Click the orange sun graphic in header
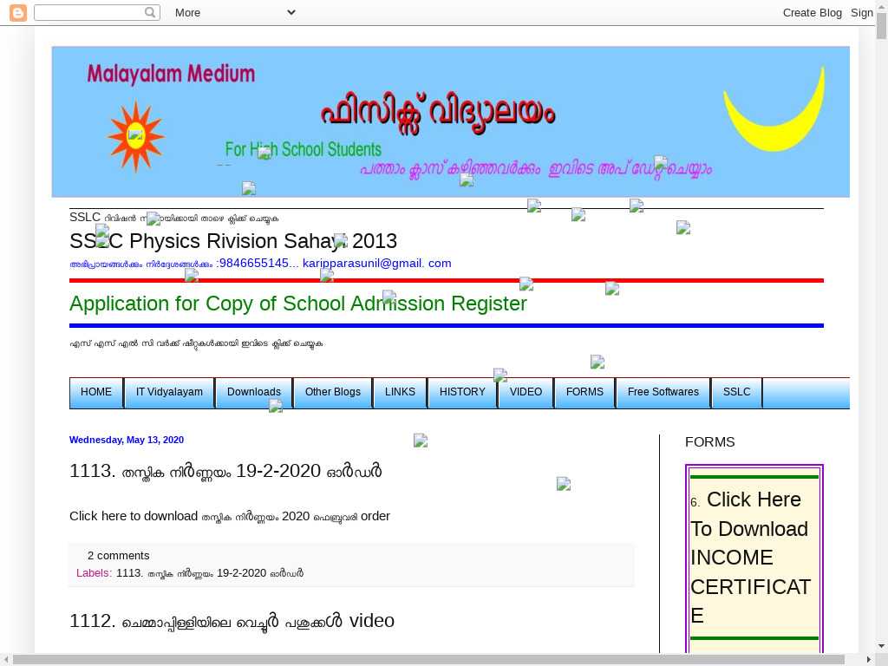Image resolution: width=888 pixels, height=666 pixels. click(135, 135)
